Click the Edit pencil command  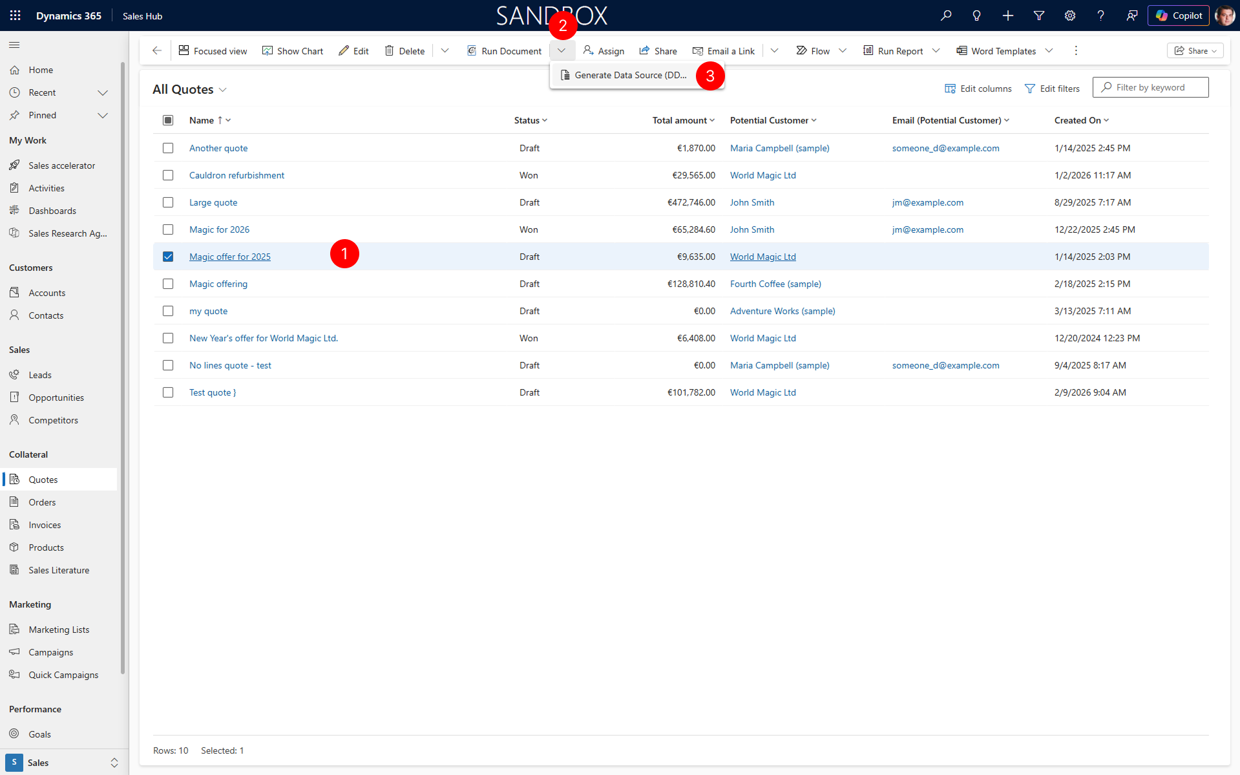353,50
